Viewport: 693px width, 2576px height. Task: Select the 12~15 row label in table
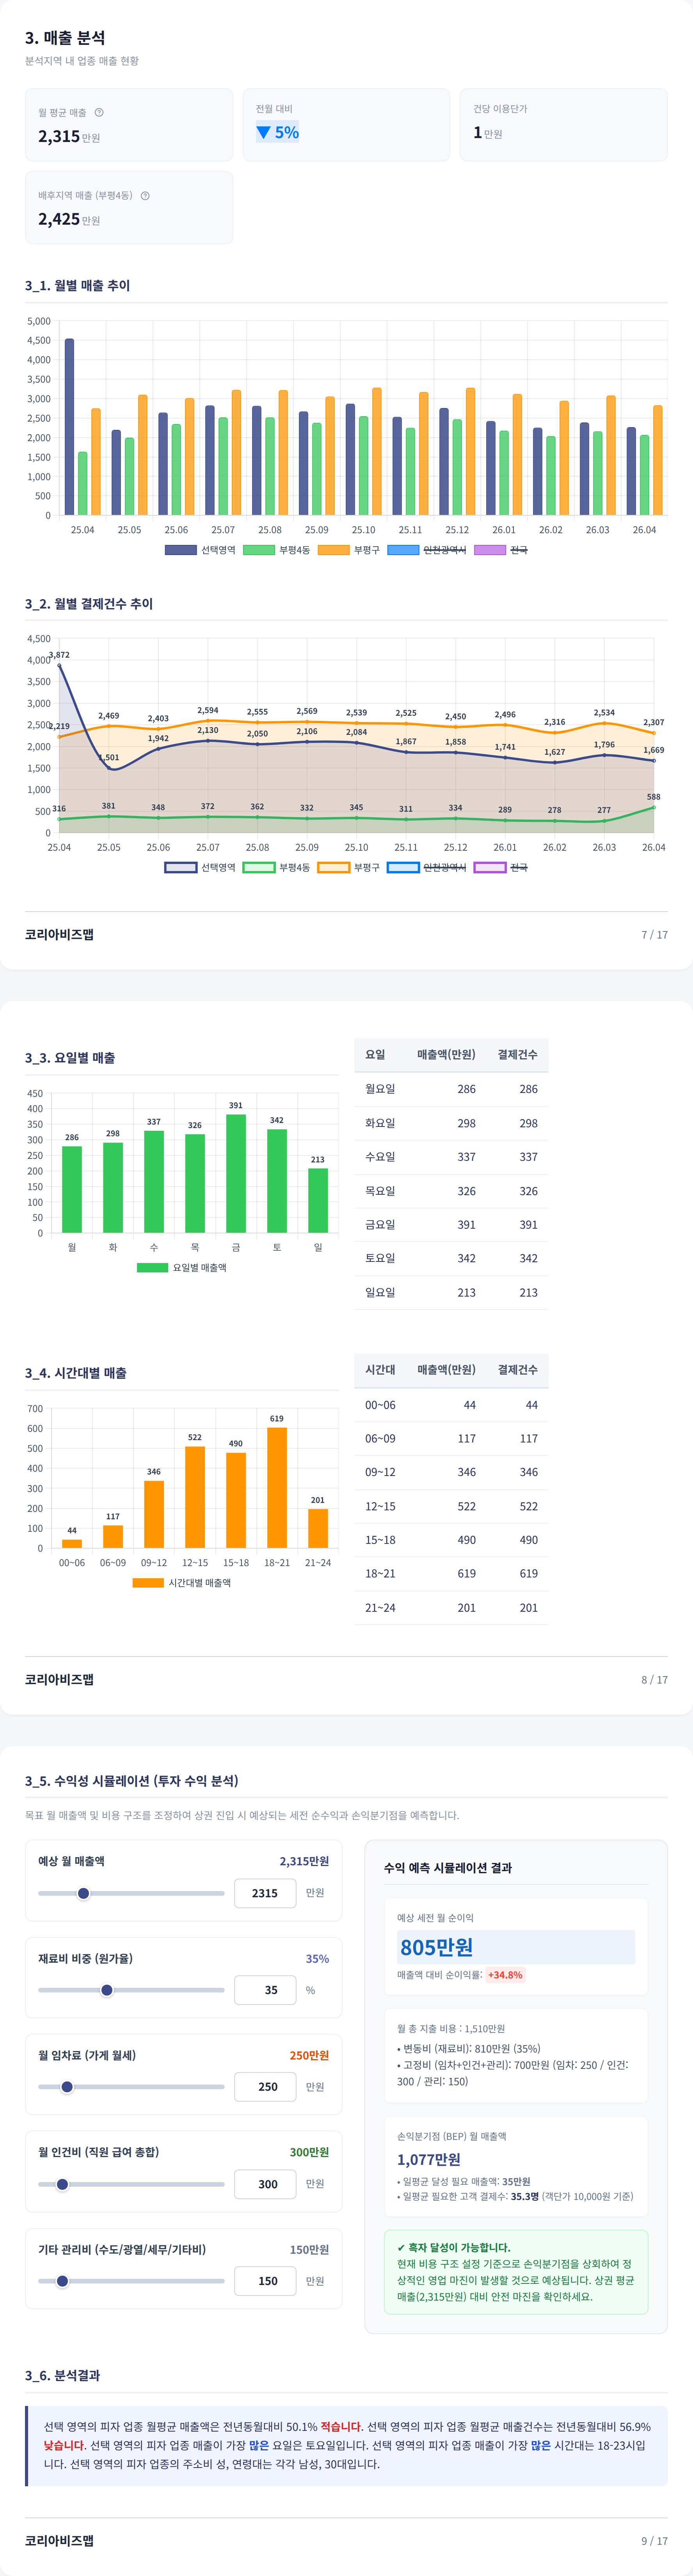pos(380,1506)
